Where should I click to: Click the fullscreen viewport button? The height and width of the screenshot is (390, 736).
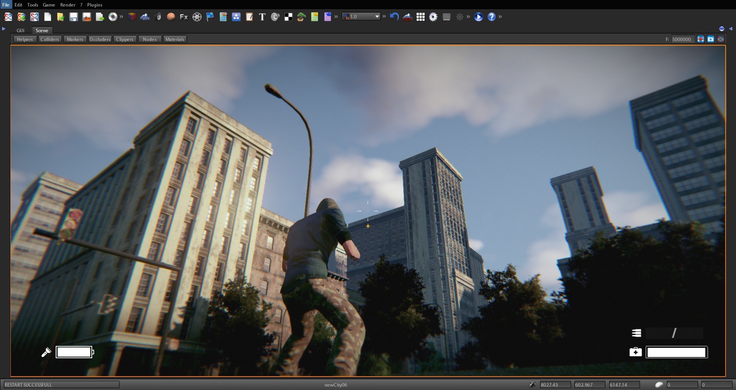721,39
